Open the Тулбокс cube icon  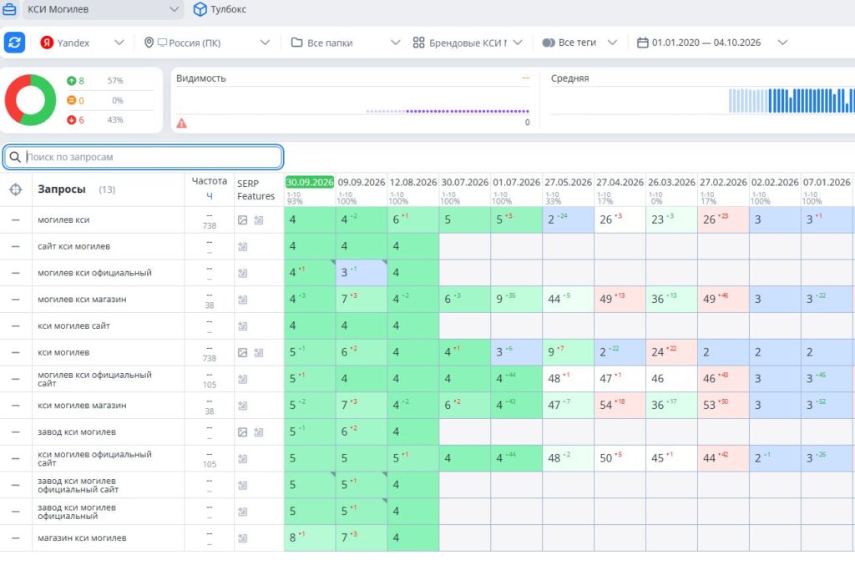coord(200,9)
